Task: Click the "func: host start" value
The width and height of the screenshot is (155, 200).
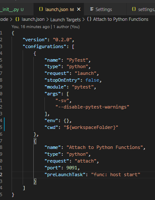Action: coord(116,174)
